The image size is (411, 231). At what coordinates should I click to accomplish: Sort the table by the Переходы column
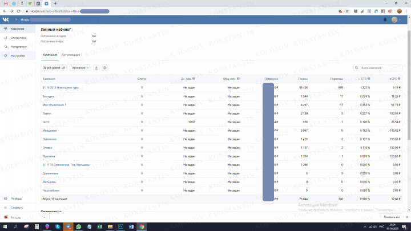[336, 79]
